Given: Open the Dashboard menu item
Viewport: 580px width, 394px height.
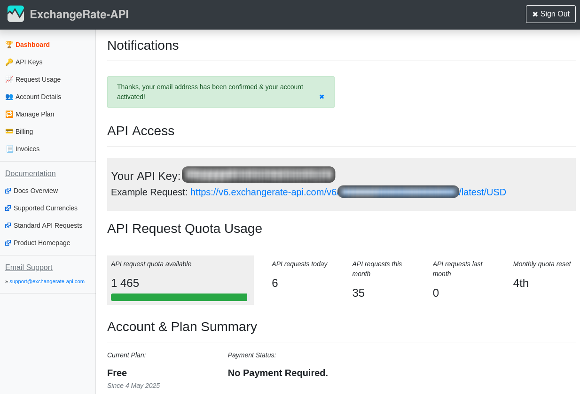Looking at the screenshot, I should point(32,45).
